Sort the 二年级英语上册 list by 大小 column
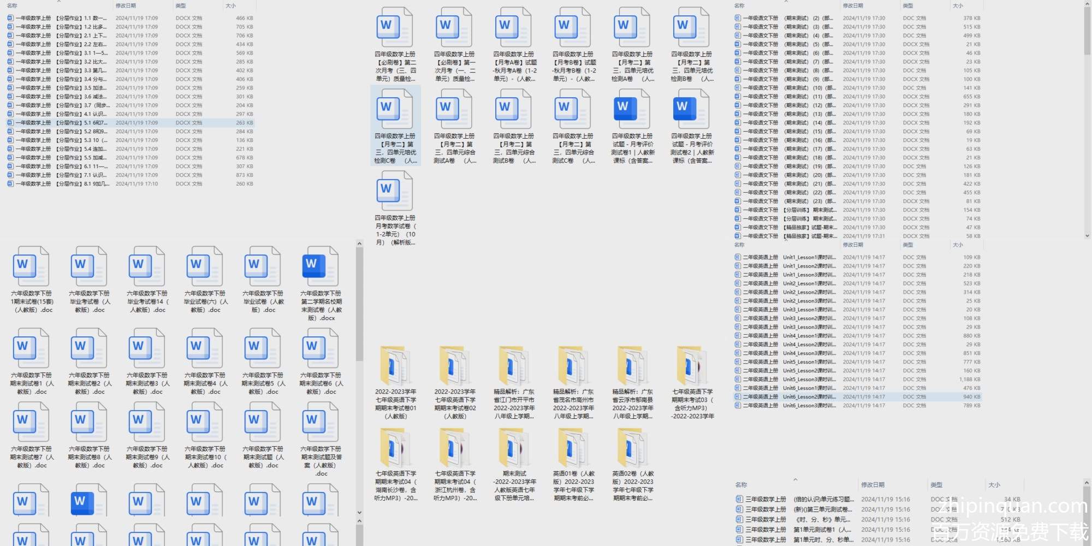The height and width of the screenshot is (546, 1092). tap(958, 245)
